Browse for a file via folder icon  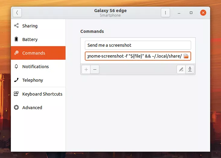[186, 56]
